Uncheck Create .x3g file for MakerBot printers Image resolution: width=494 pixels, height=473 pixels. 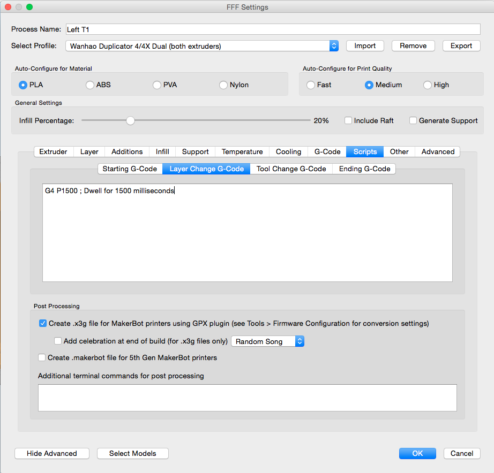pyautogui.click(x=43, y=323)
